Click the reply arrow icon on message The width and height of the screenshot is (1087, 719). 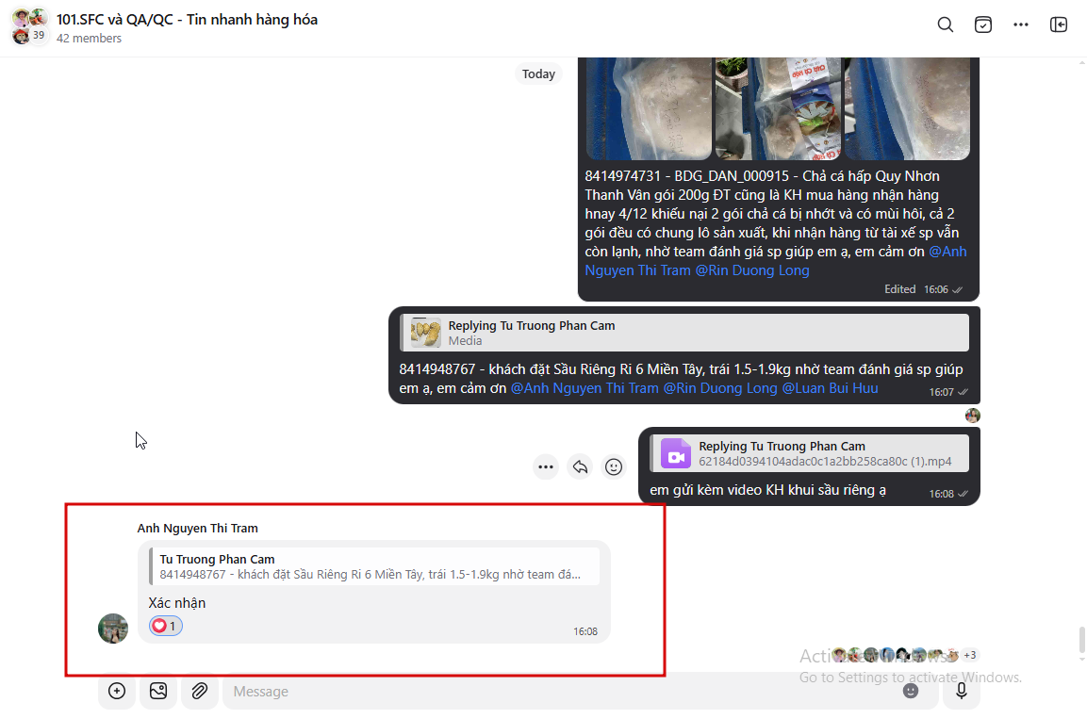580,466
